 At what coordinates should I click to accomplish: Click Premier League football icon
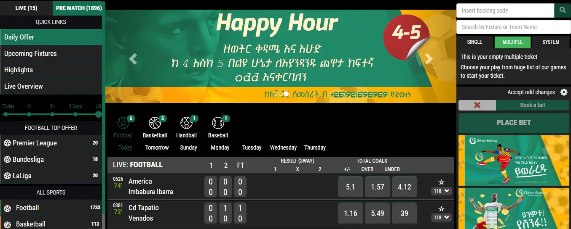point(7,143)
